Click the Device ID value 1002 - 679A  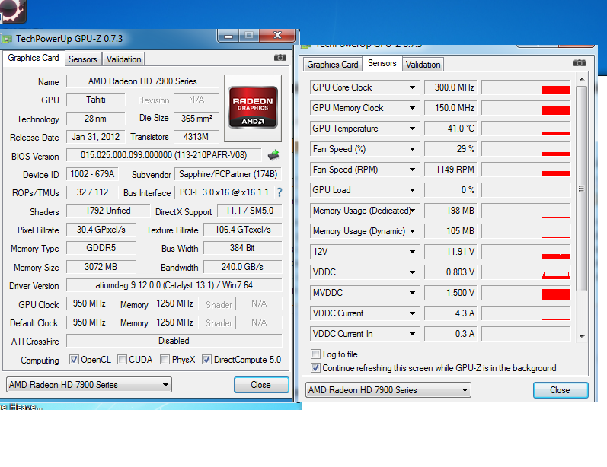click(x=92, y=174)
